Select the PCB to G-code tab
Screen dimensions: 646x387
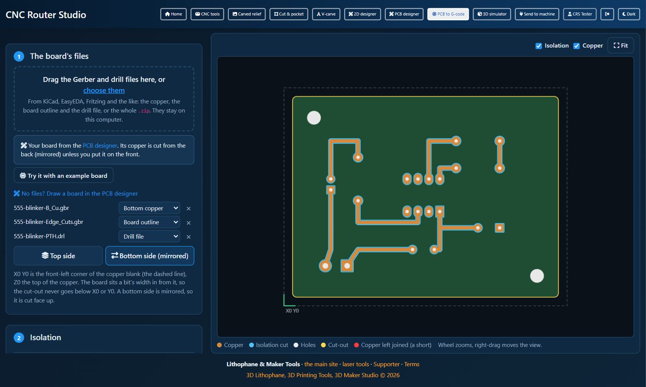[448, 14]
